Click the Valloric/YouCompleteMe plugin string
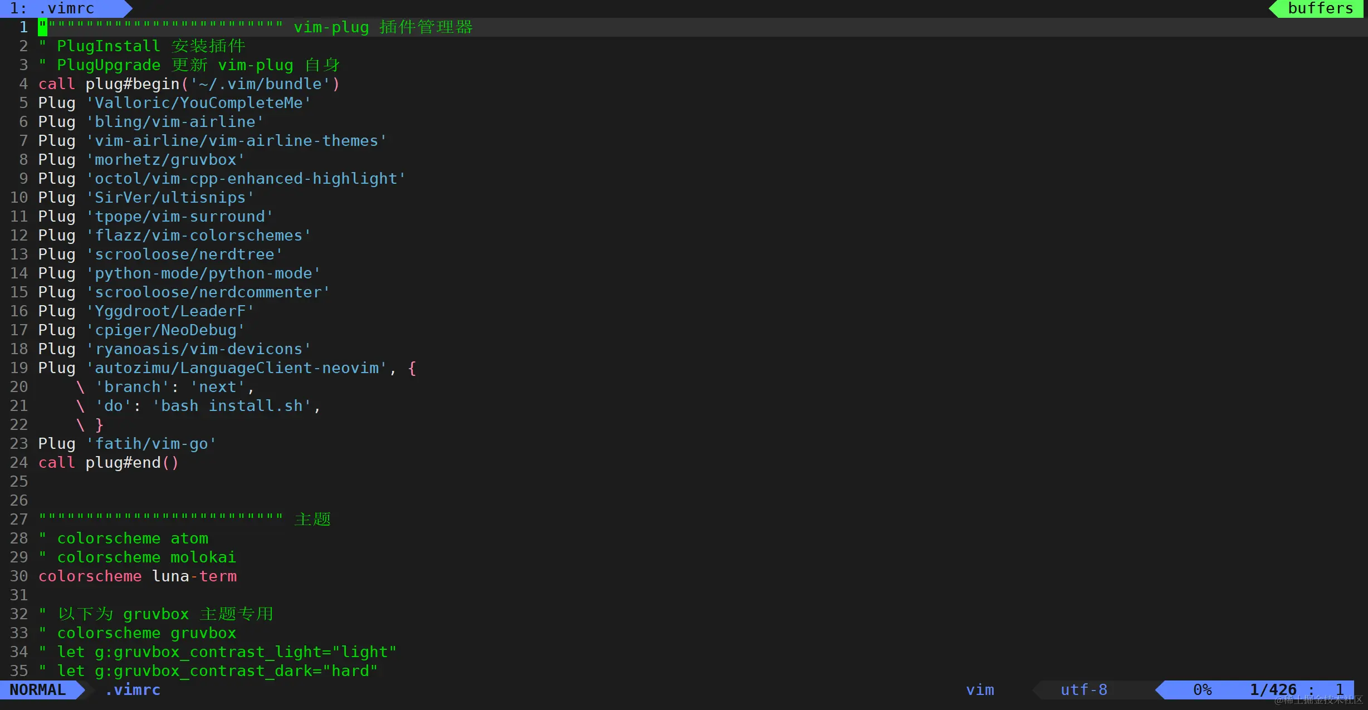The image size is (1368, 710). 198,103
